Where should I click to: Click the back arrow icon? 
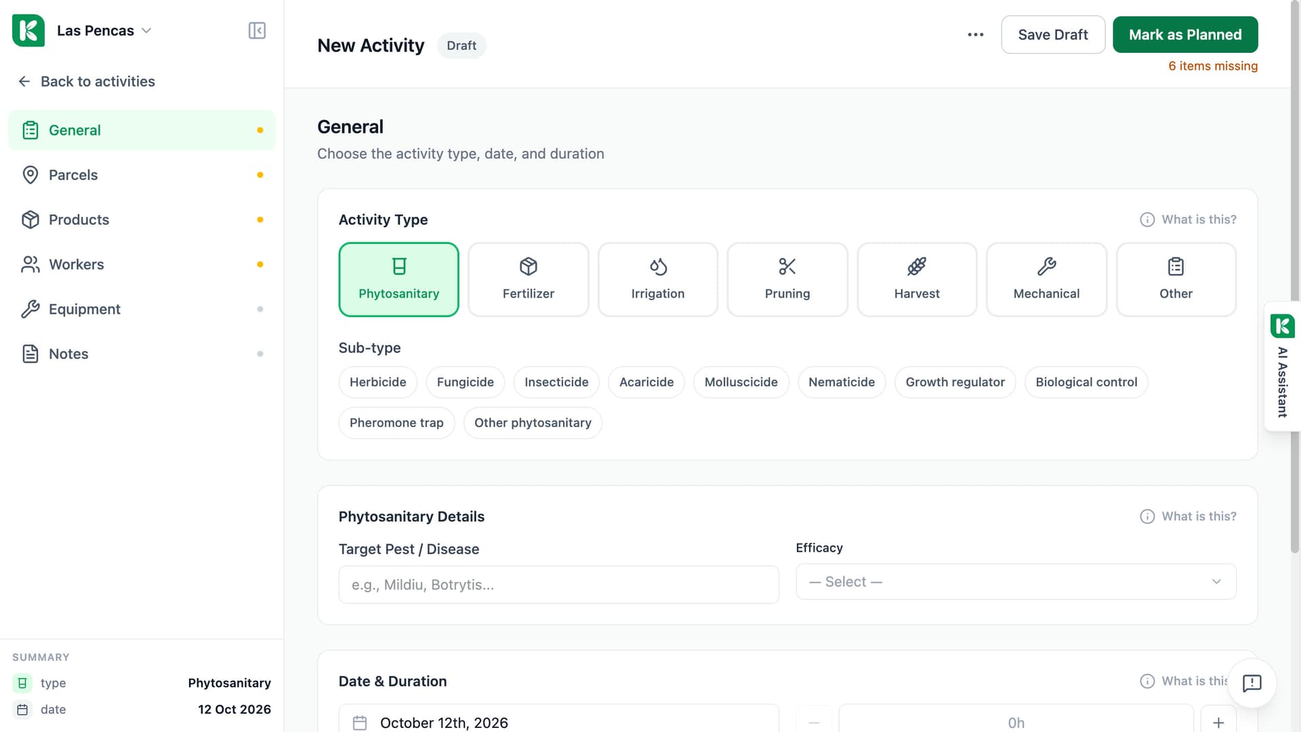click(24, 81)
